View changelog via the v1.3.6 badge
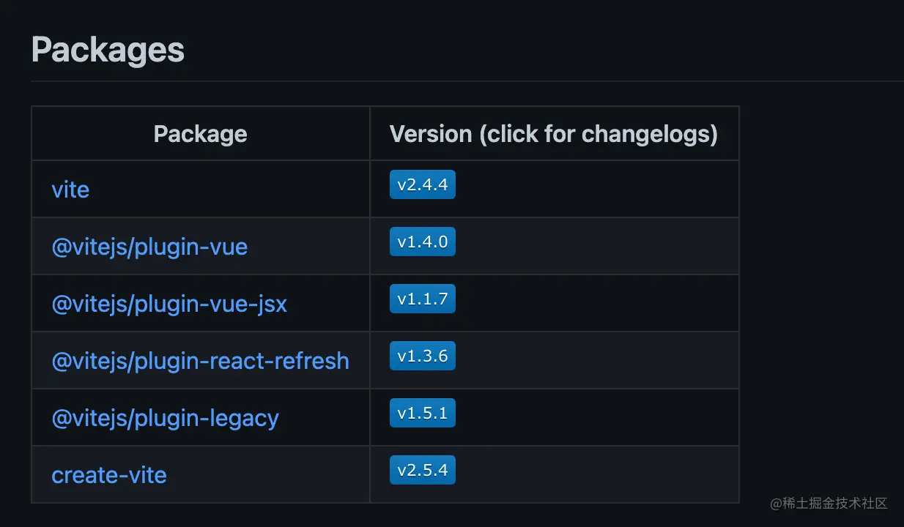 coord(422,356)
